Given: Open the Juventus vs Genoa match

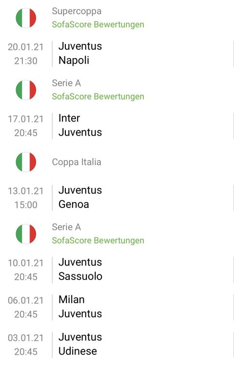Looking at the screenshot, I should point(117,197).
